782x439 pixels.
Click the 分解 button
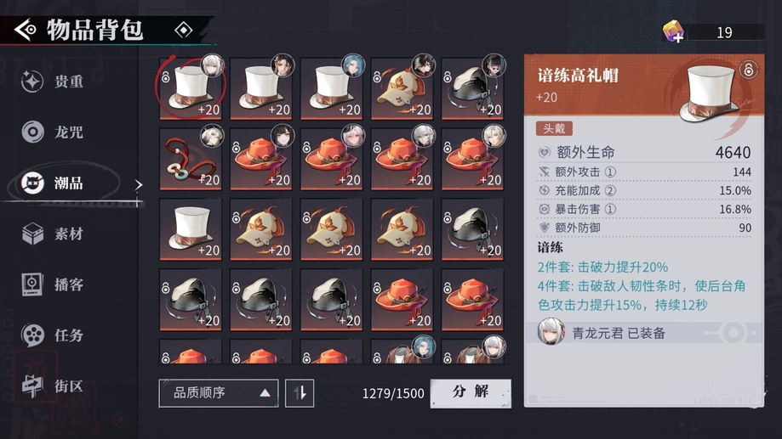pyautogui.click(x=471, y=393)
